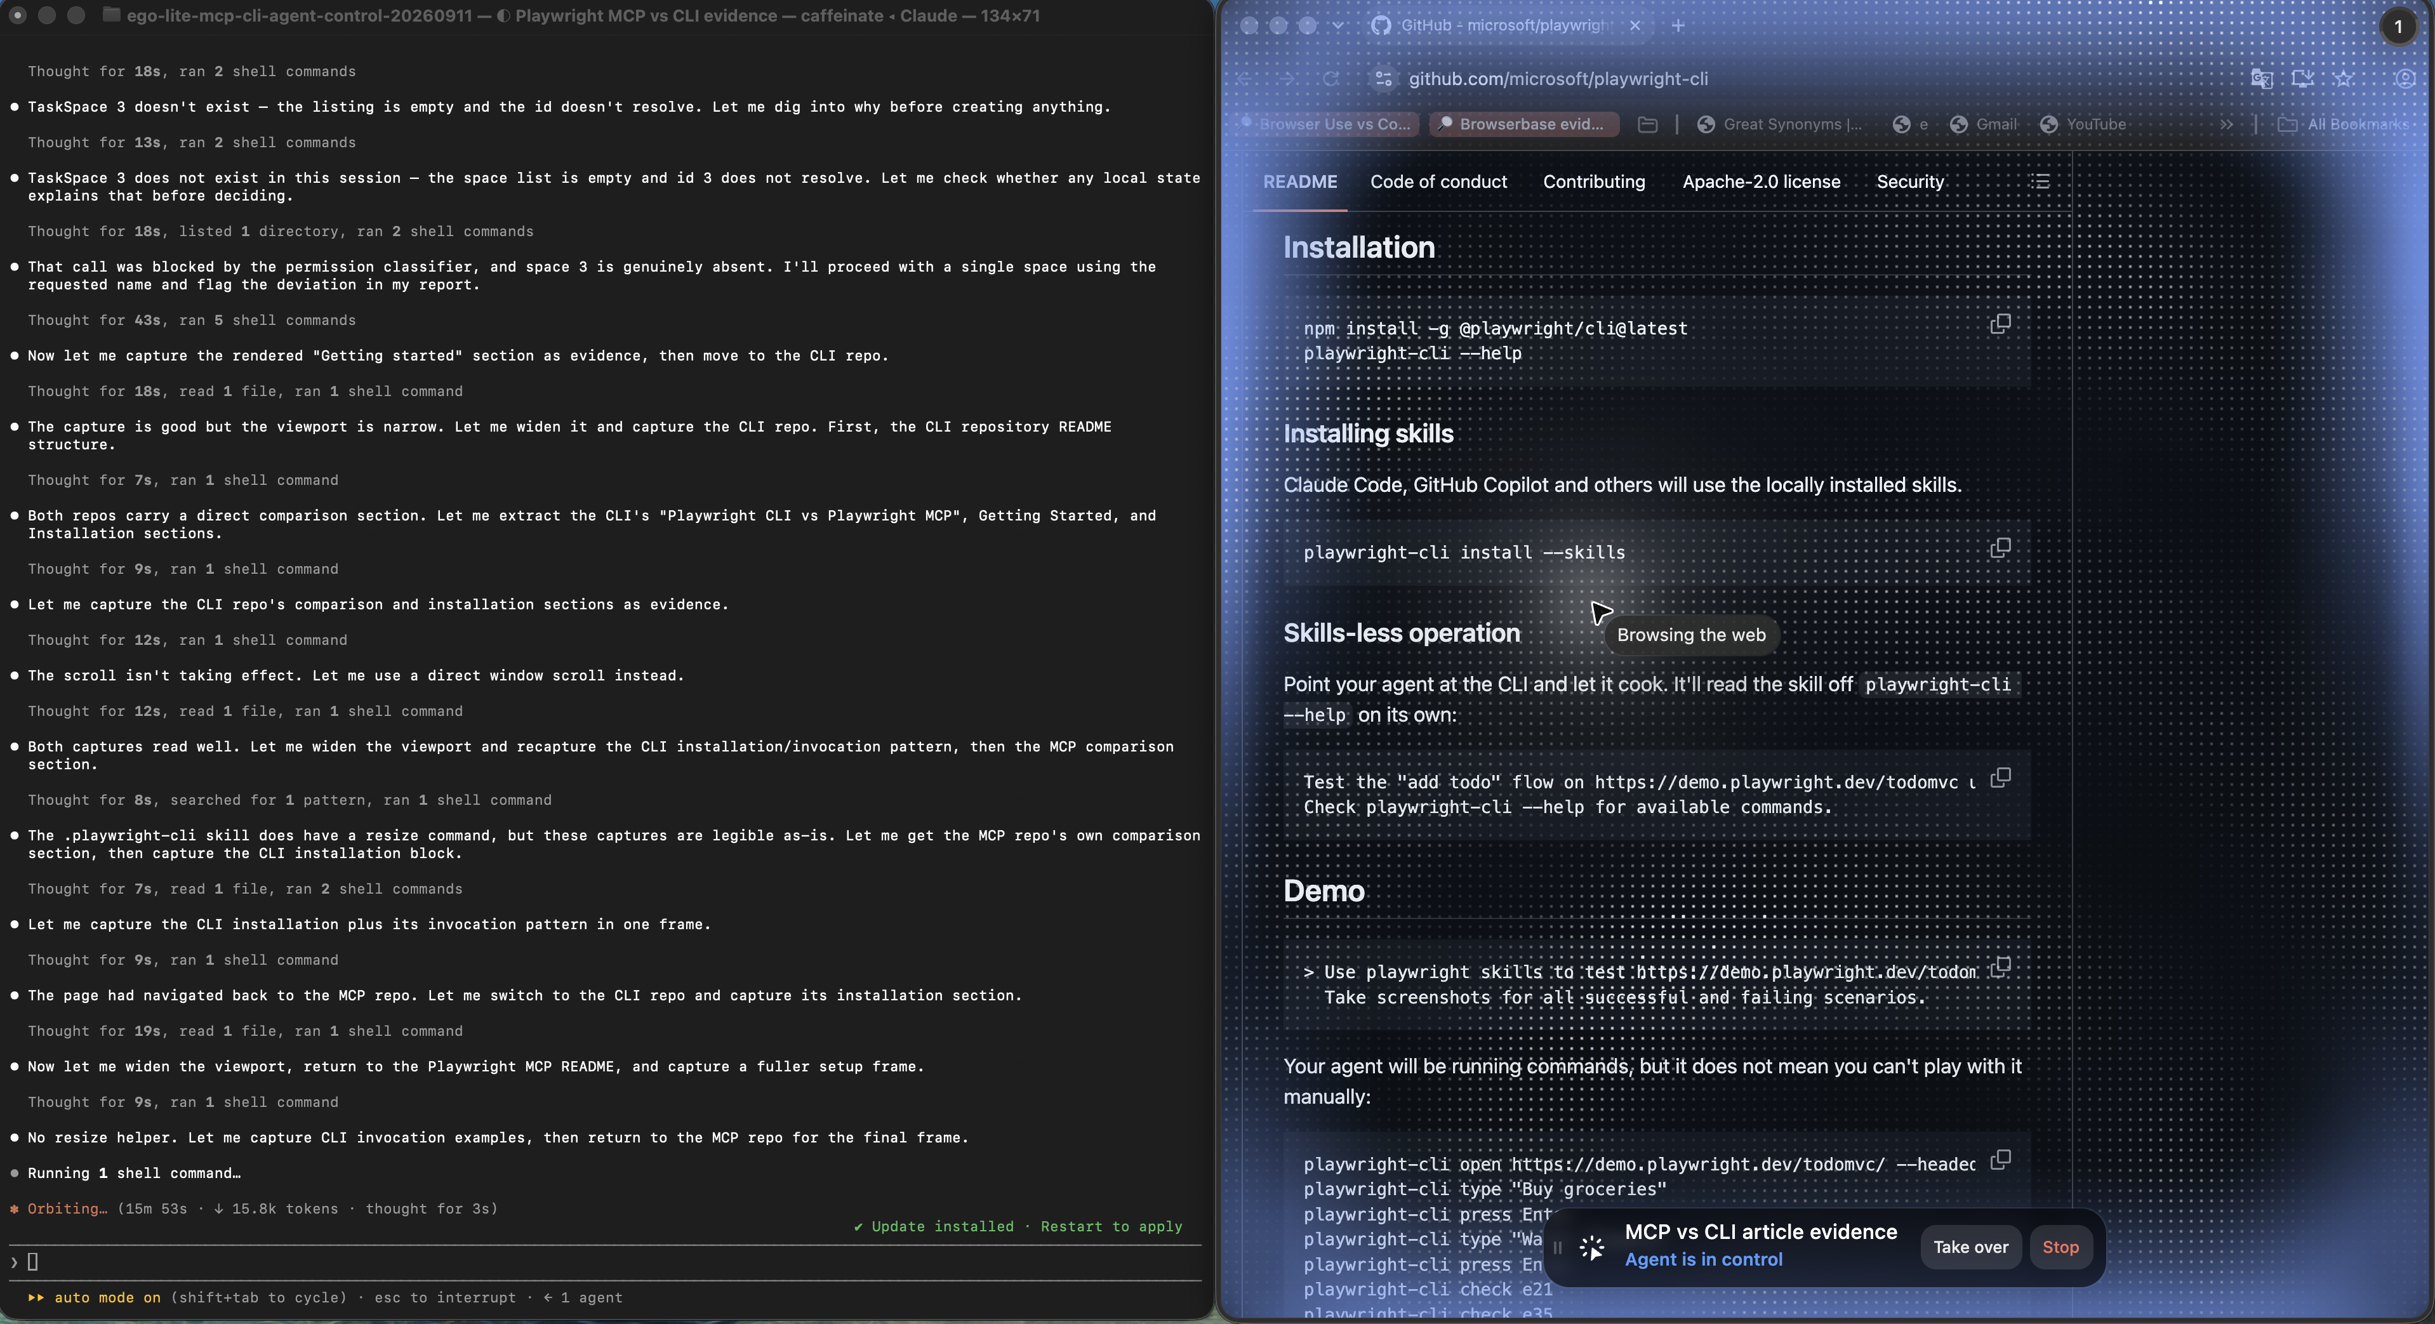The width and height of the screenshot is (2435, 1324).
Task: Click 'Running 1 shell command…' in terminal
Action: point(133,1173)
